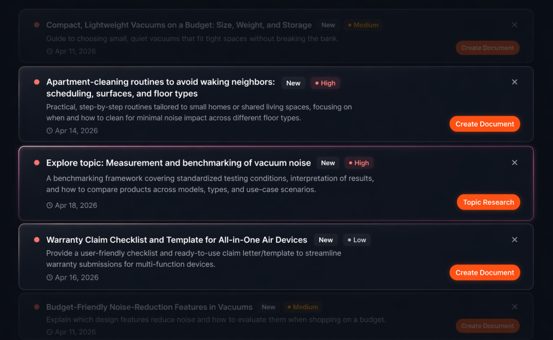This screenshot has width=553, height=340.
Task: Create Document for Budget-Friendly Noise-Reduction Features
Action: (487, 326)
